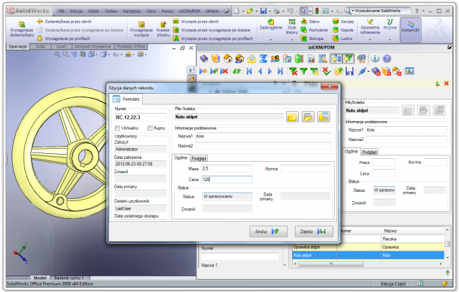Image resolution: width=459 pixels, height=292 pixels.
Task: Open dropdown arrow next to New document icon
Action: pos(243,11)
